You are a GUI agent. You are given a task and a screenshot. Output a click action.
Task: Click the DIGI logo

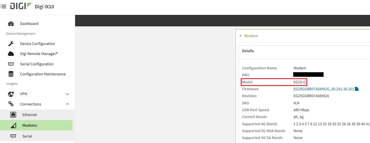point(21,6)
